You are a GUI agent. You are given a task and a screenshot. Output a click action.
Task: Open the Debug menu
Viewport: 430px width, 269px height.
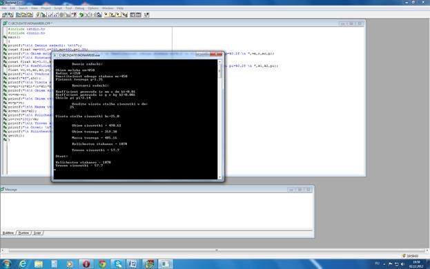tap(79, 8)
